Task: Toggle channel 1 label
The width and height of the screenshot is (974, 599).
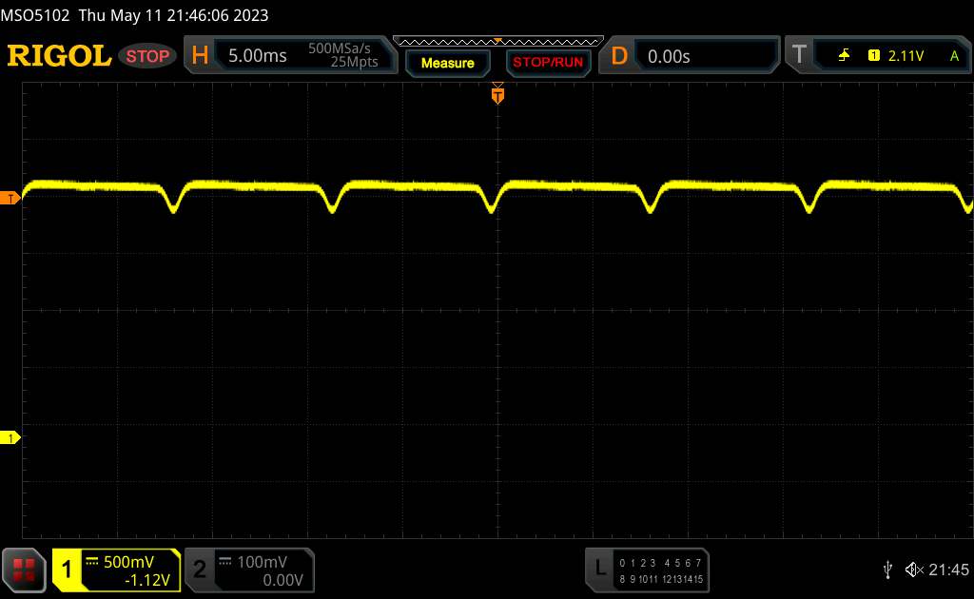Action: [67, 570]
